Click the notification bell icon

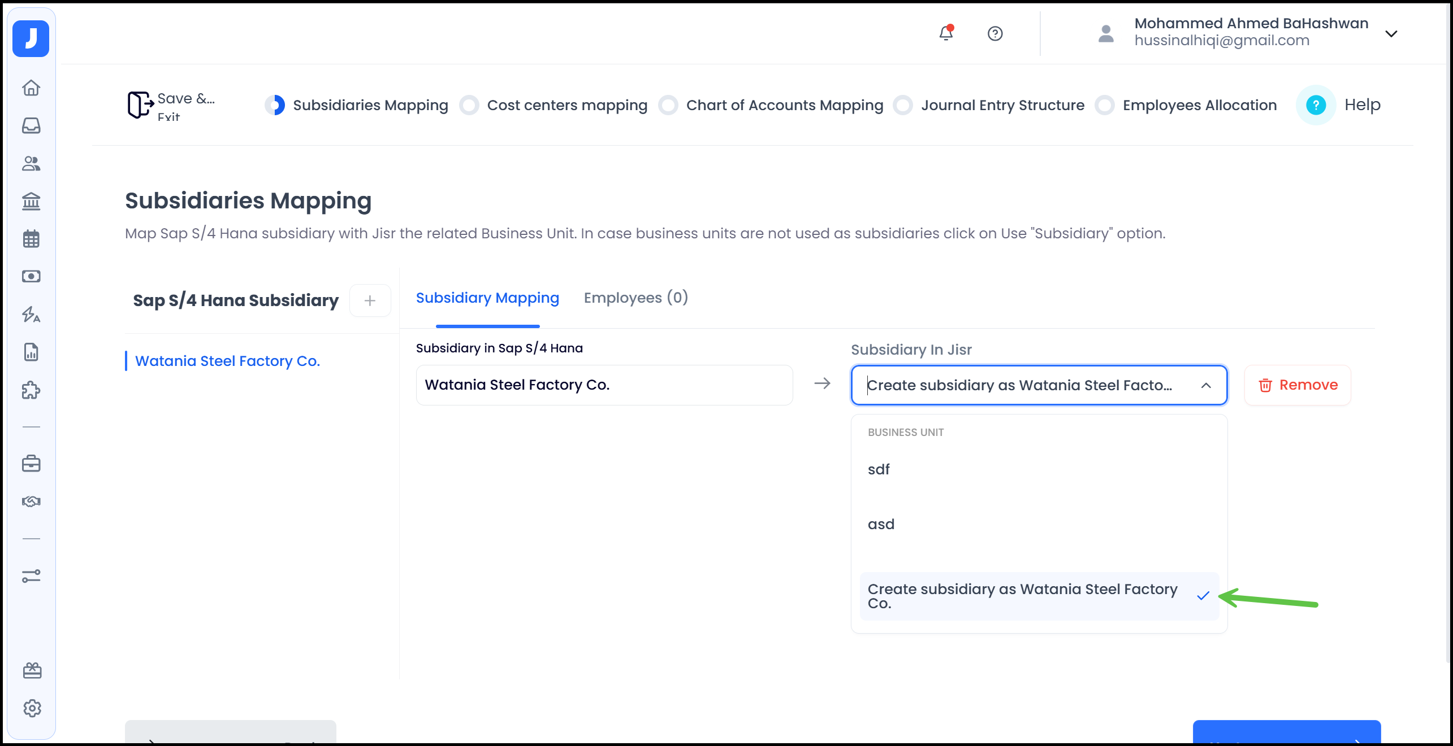tap(946, 33)
